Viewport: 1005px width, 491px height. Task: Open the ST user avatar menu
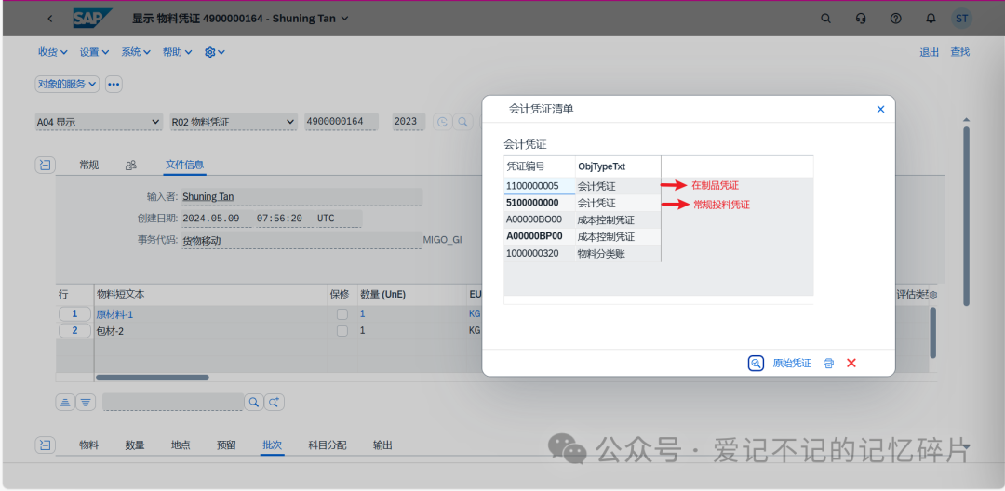[961, 19]
